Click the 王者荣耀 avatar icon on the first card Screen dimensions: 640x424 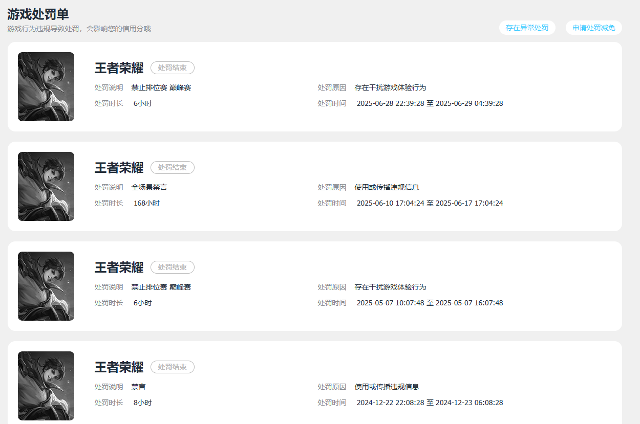click(46, 86)
